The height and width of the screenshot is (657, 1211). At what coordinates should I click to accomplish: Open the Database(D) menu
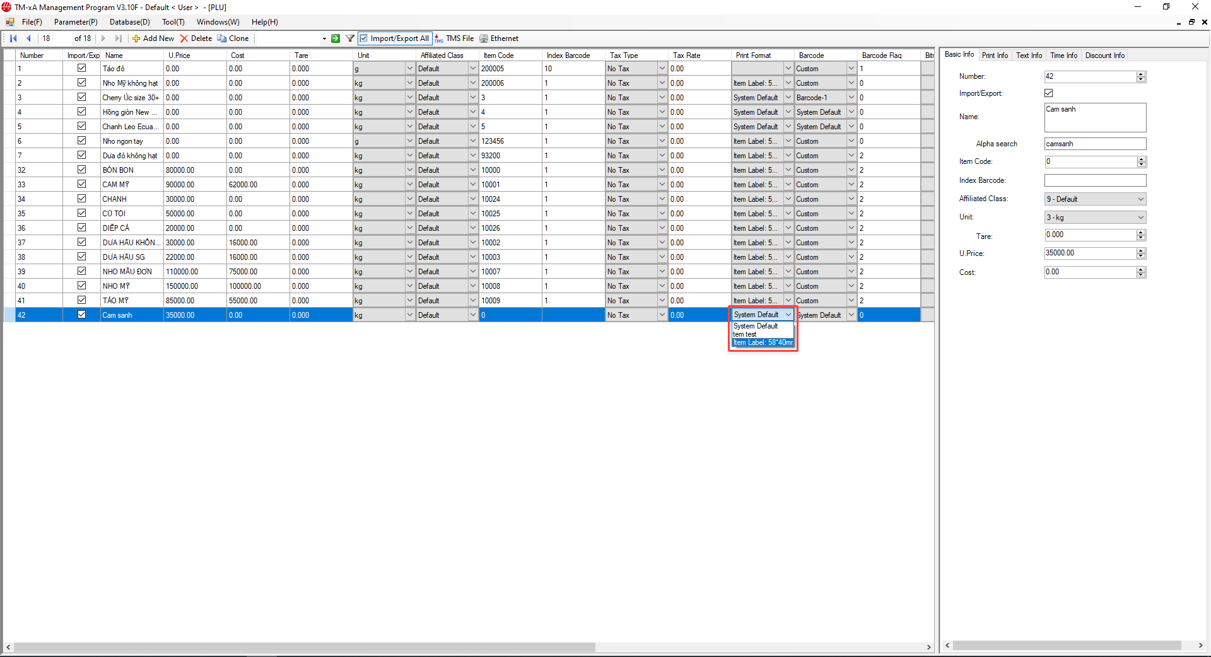click(x=130, y=22)
